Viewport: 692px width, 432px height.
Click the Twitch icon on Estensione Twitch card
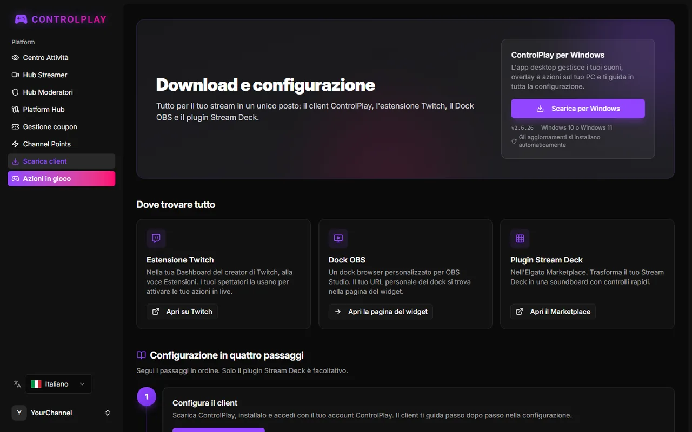point(156,238)
